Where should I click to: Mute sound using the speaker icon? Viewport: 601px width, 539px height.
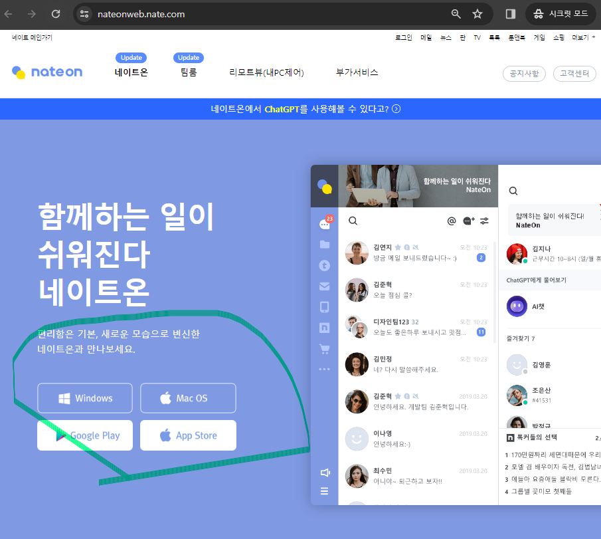tap(325, 472)
